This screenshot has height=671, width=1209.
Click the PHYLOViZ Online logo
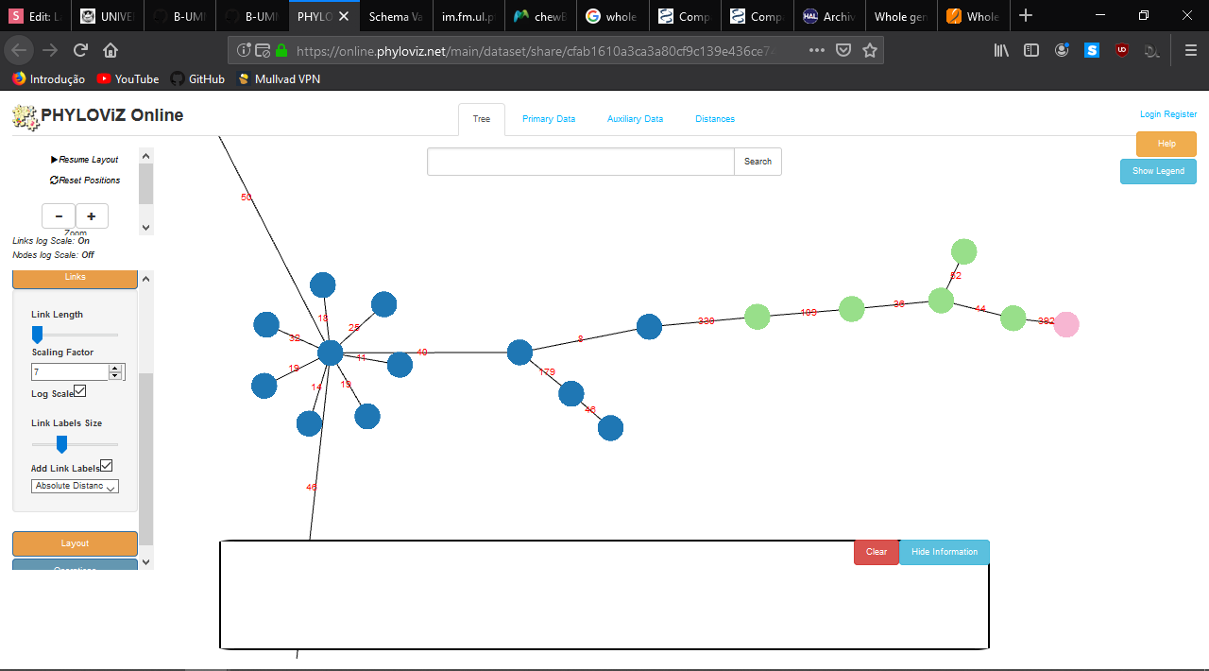click(98, 116)
